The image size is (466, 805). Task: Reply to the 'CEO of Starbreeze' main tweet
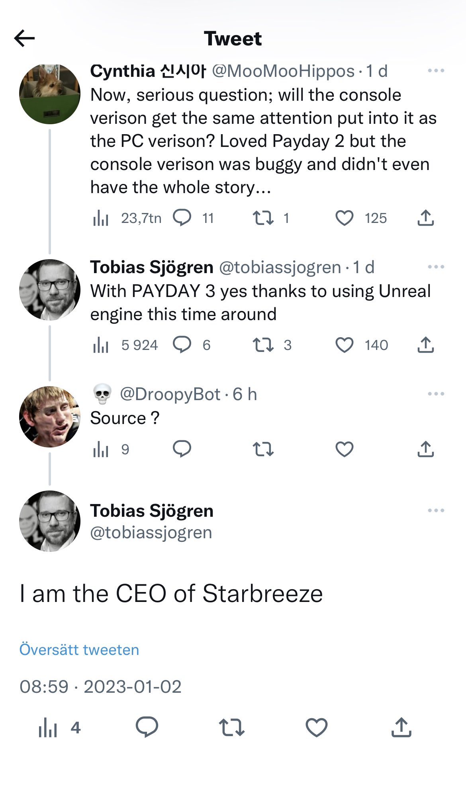pos(147,727)
